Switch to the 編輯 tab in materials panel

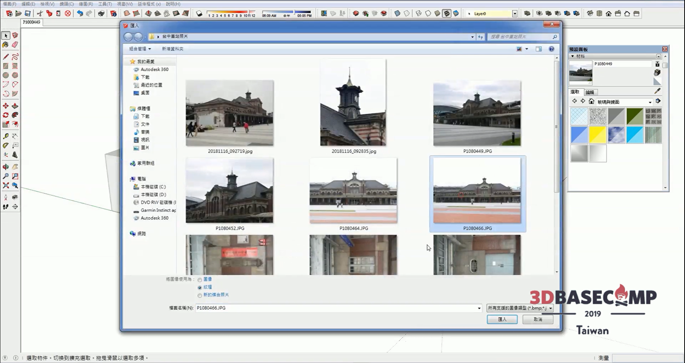point(590,92)
